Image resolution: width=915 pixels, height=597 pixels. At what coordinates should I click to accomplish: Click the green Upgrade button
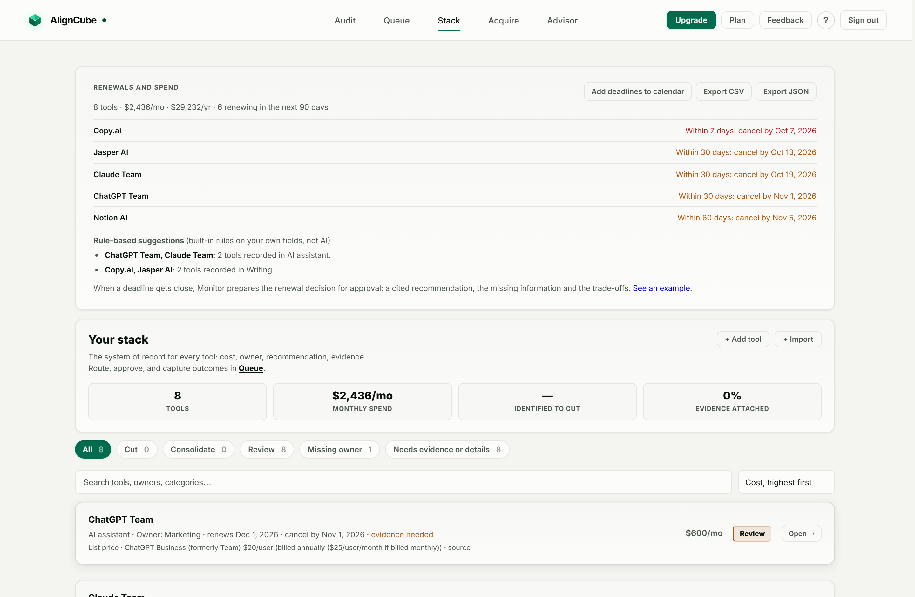(691, 20)
